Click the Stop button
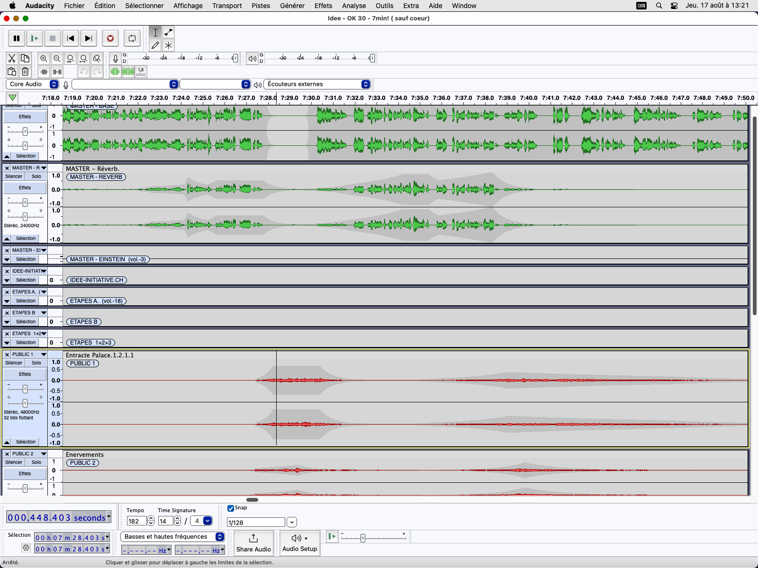758x568 pixels. (x=53, y=38)
